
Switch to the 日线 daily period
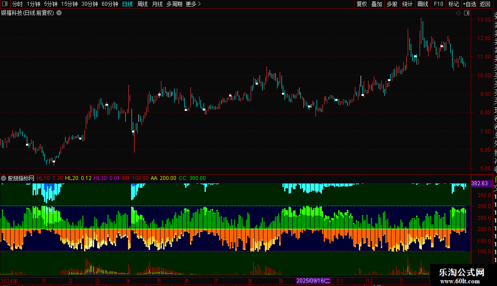pos(128,4)
